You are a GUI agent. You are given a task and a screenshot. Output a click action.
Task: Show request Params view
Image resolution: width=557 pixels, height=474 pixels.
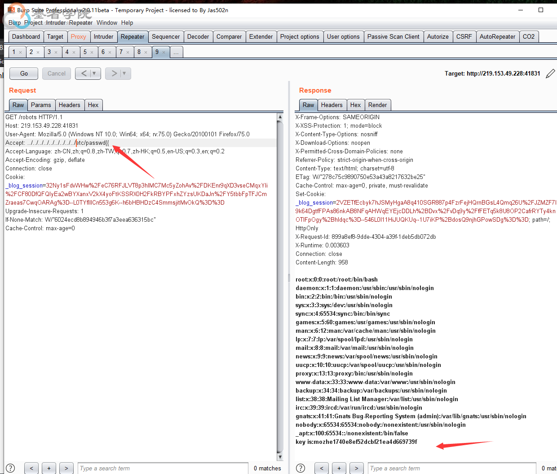(41, 105)
